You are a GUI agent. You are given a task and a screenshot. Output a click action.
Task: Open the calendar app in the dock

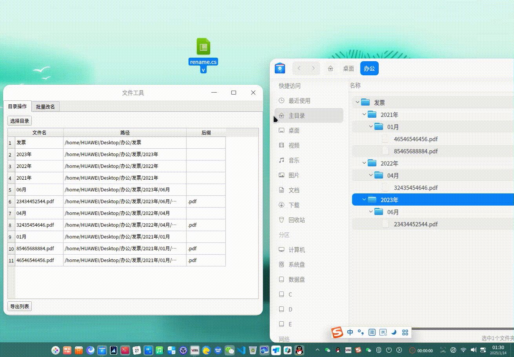tap(137, 350)
